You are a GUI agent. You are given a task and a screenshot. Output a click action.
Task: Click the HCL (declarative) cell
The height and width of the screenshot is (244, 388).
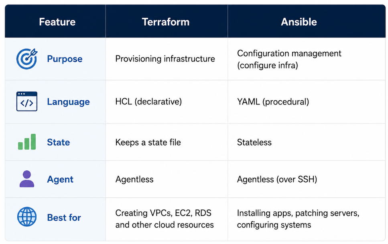tap(148, 101)
